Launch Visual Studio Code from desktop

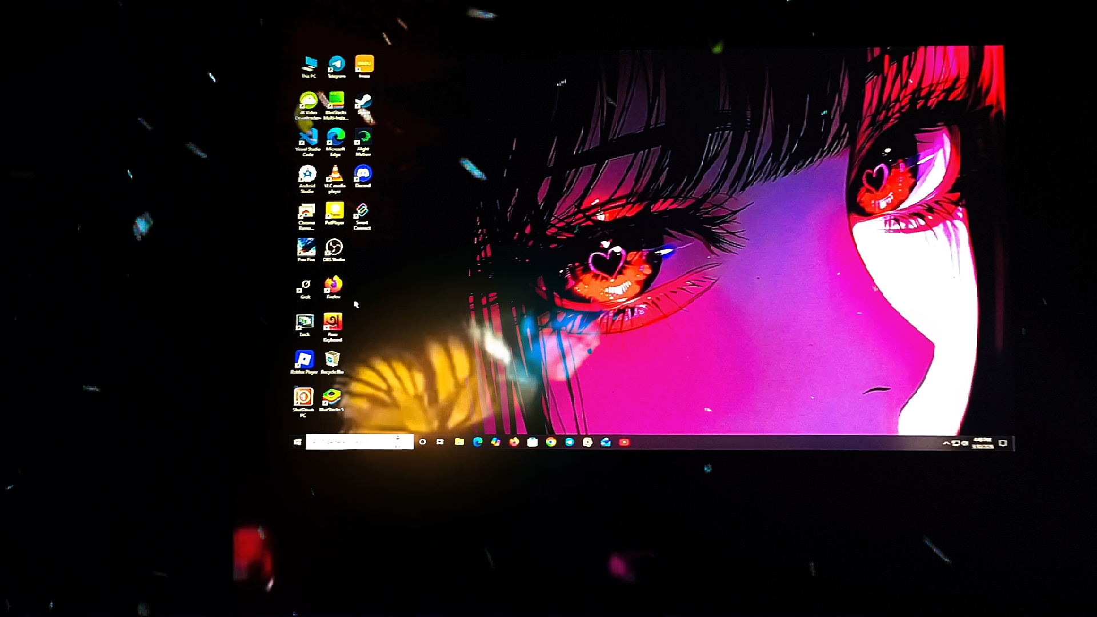308,142
